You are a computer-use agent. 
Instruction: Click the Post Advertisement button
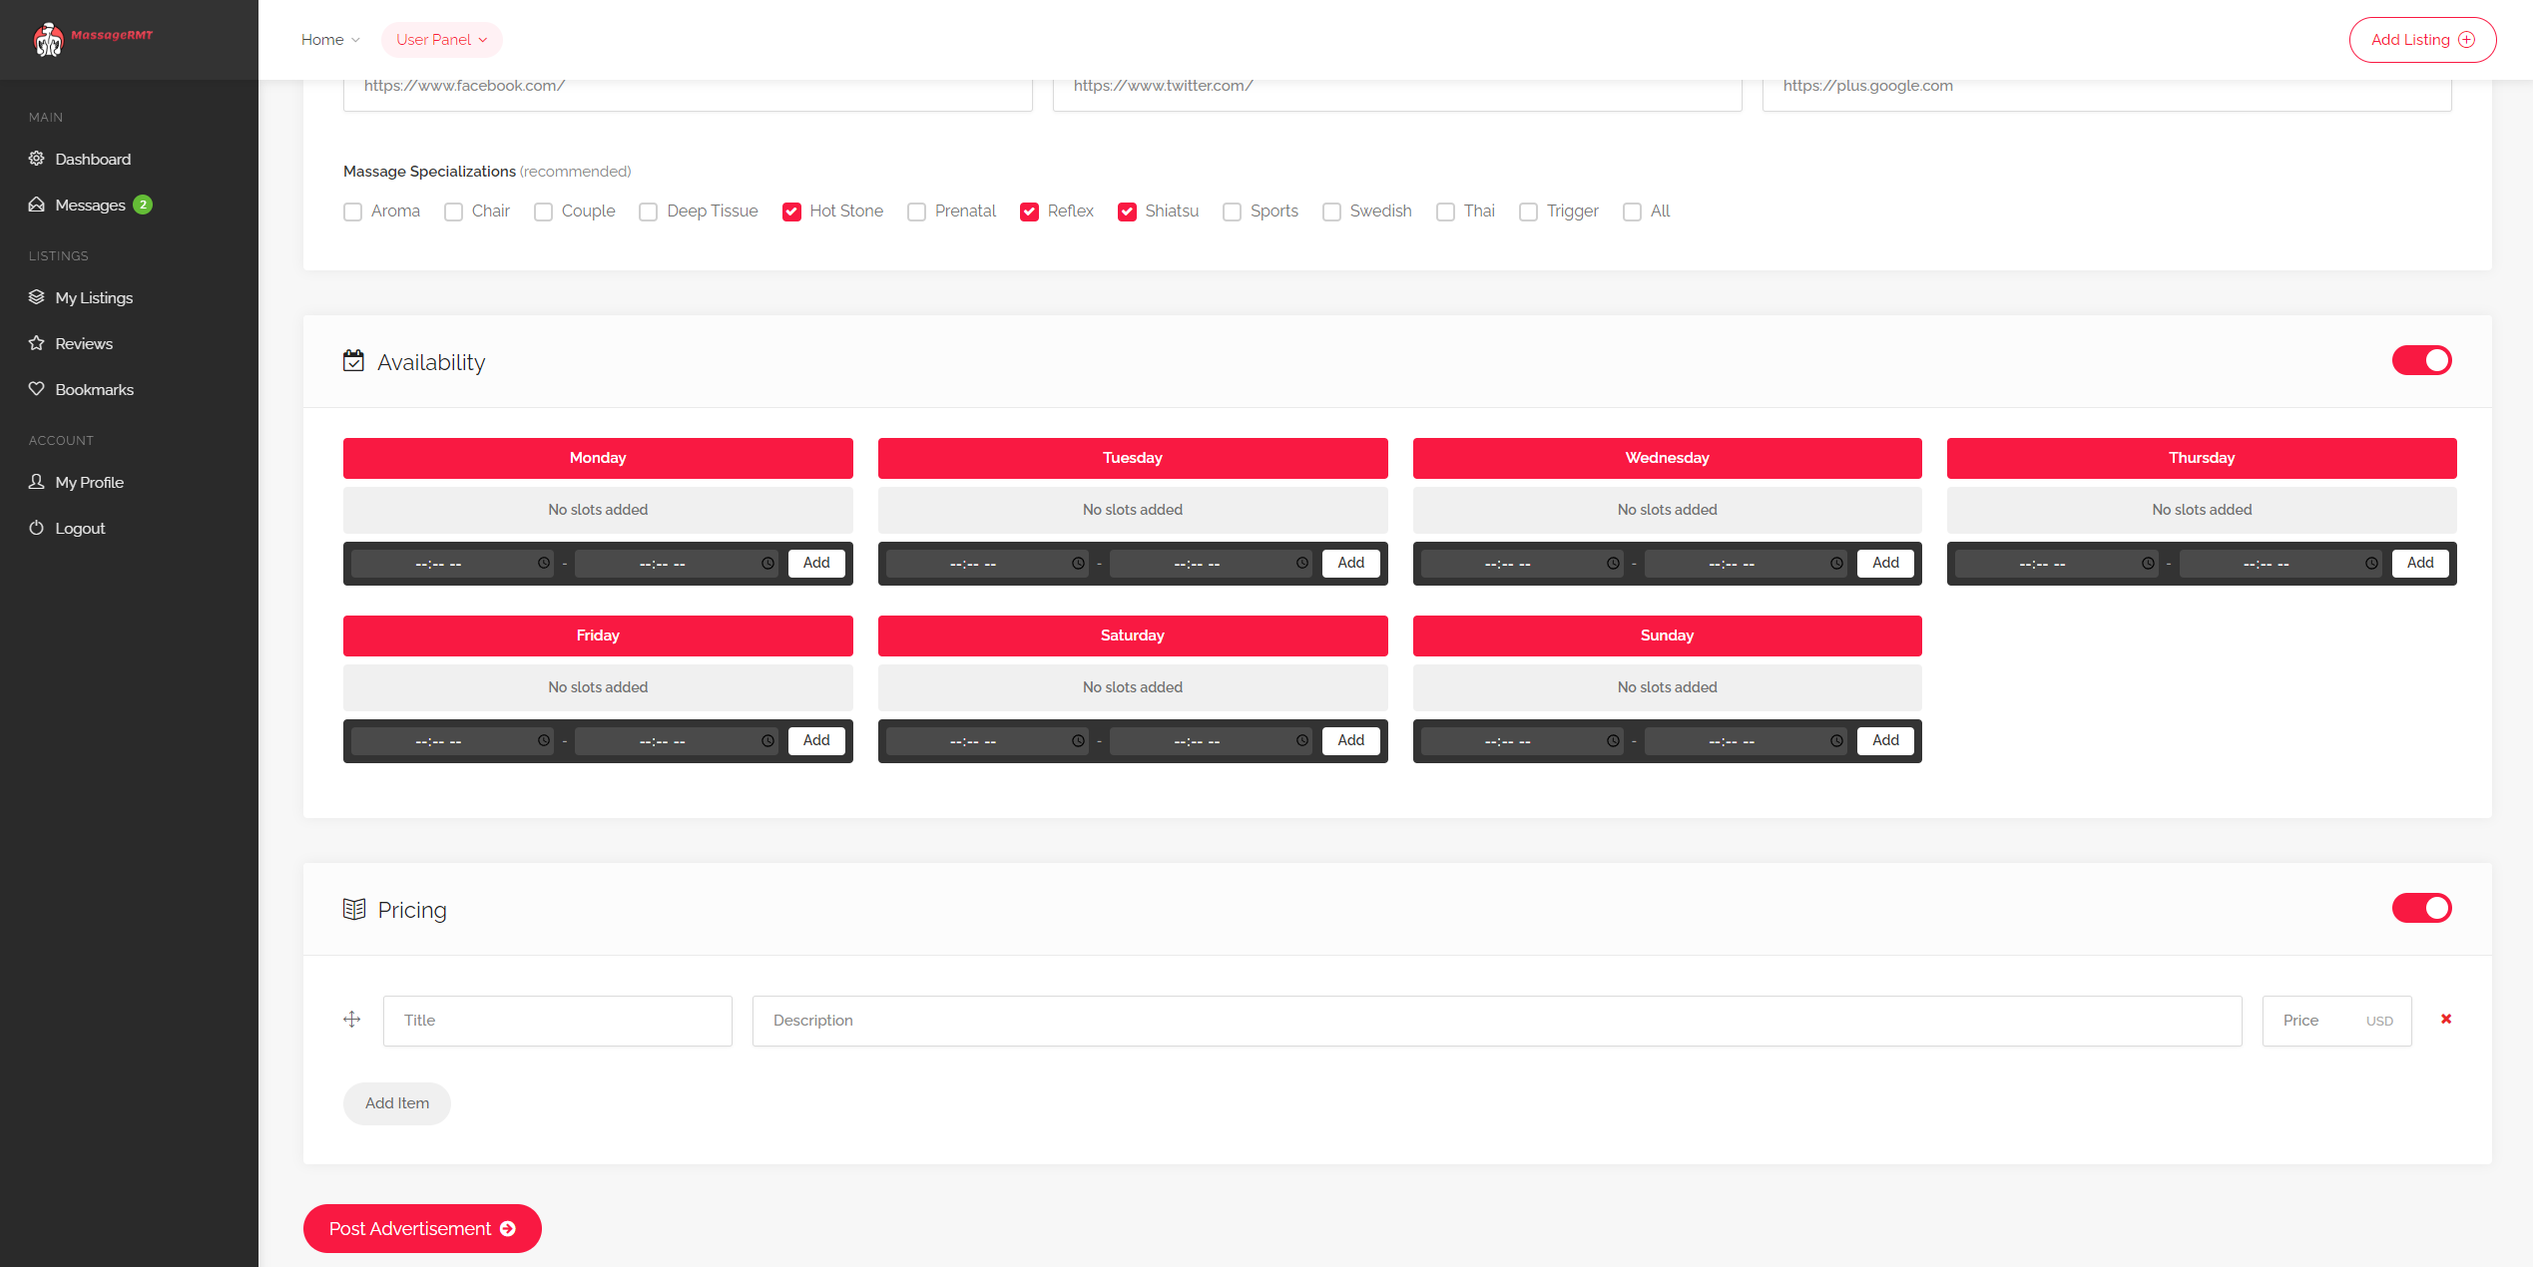(x=422, y=1228)
